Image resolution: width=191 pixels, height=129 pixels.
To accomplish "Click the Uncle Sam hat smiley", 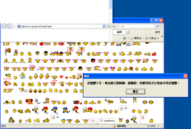I will click(16, 52).
